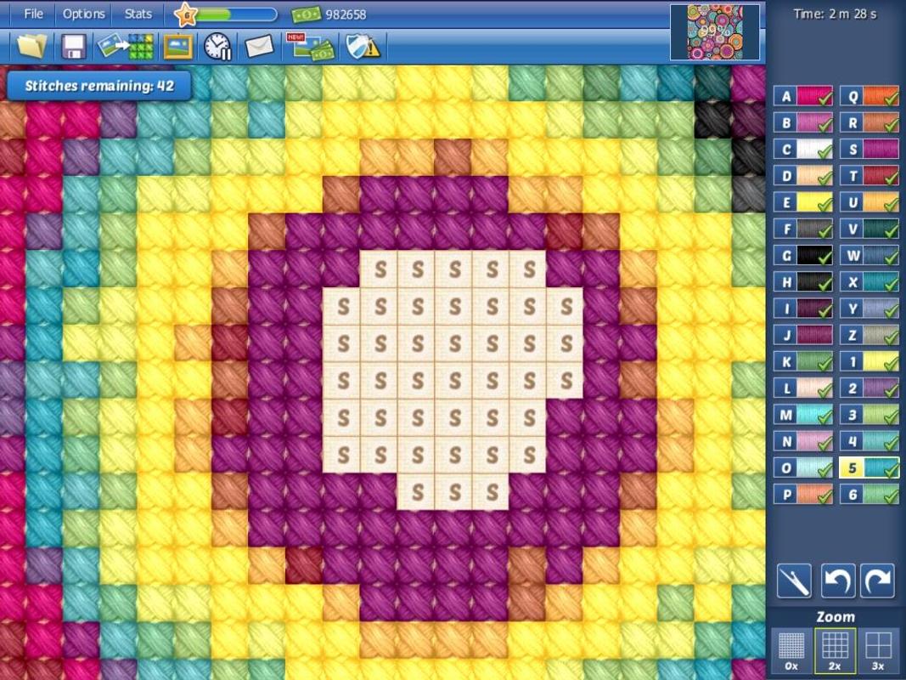This screenshot has width=906, height=680.
Task: Choose light pink thread color L
Action: click(x=803, y=388)
